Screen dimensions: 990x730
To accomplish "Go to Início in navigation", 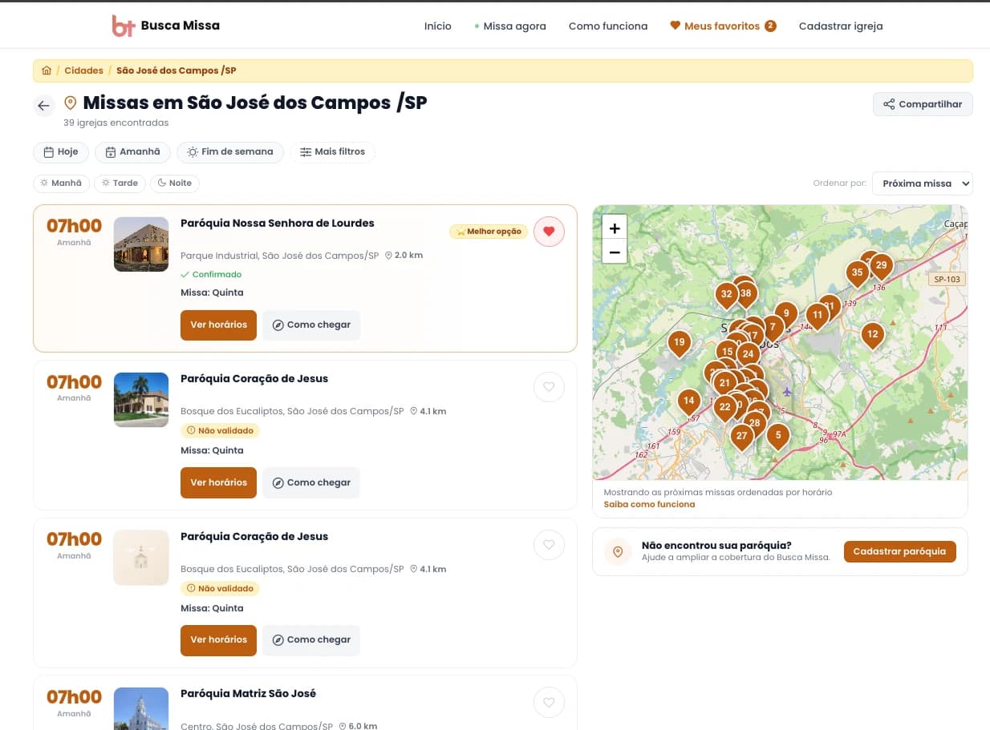I will coord(438,26).
